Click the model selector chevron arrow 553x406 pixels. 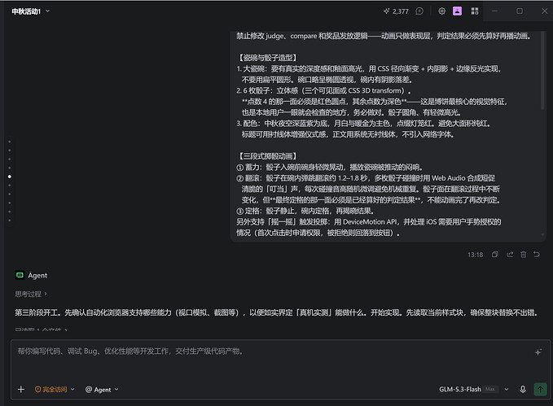coord(507,390)
